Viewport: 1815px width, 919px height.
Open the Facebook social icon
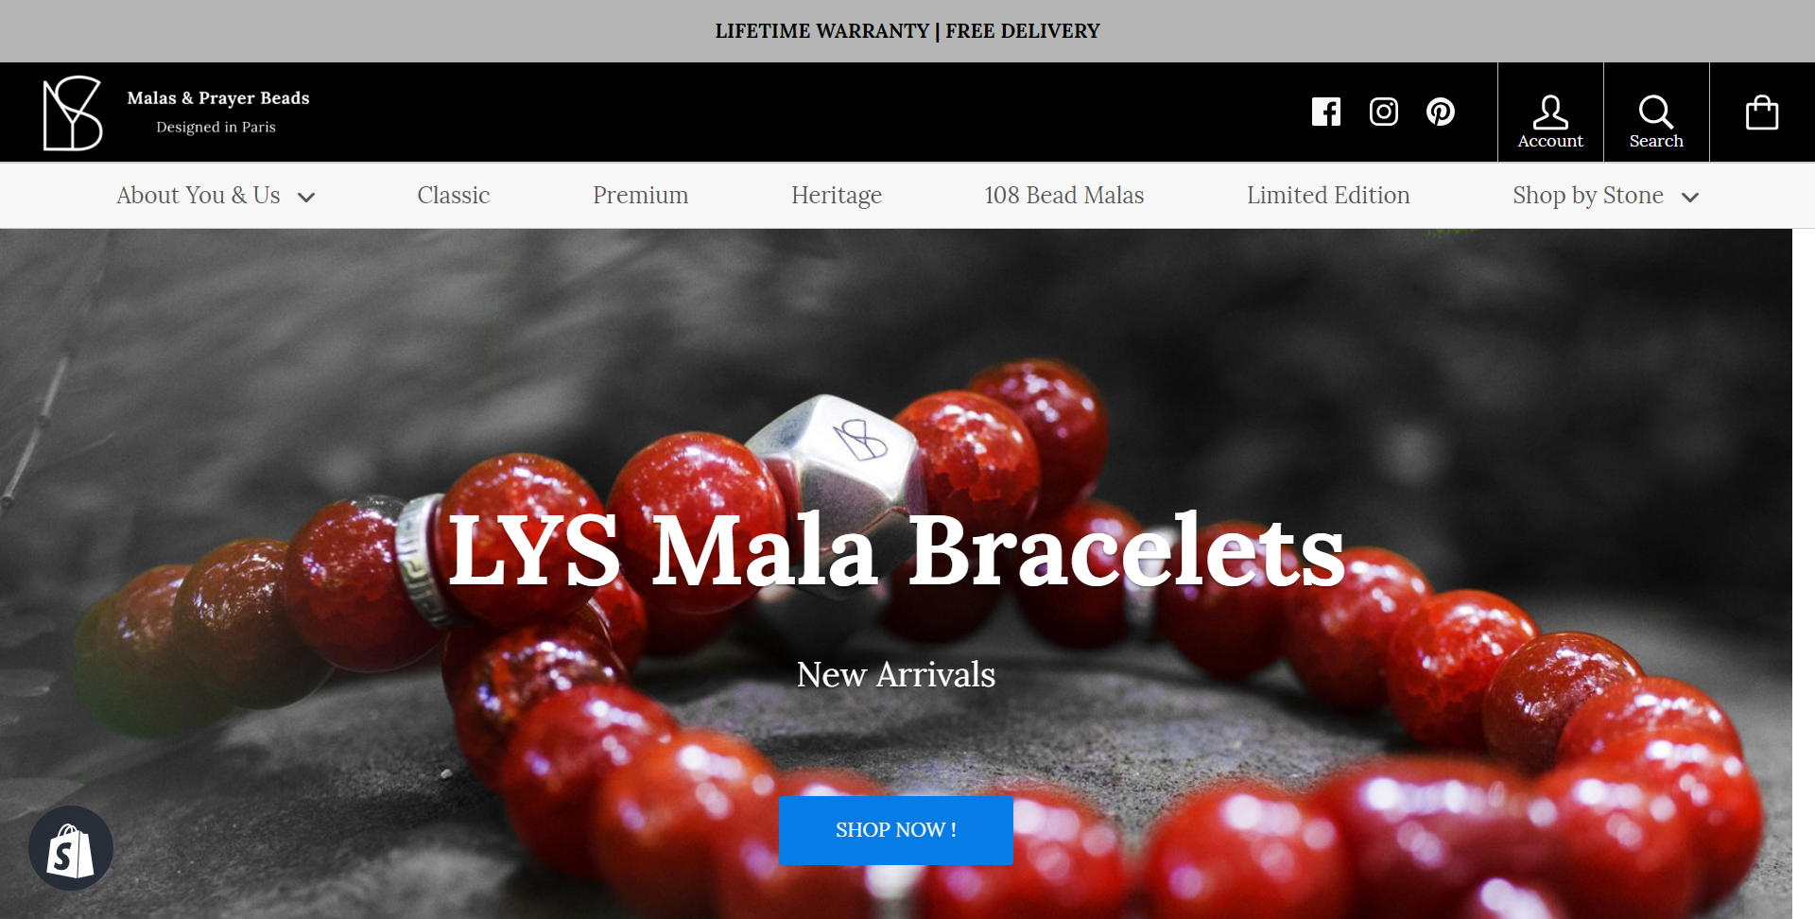1326,112
